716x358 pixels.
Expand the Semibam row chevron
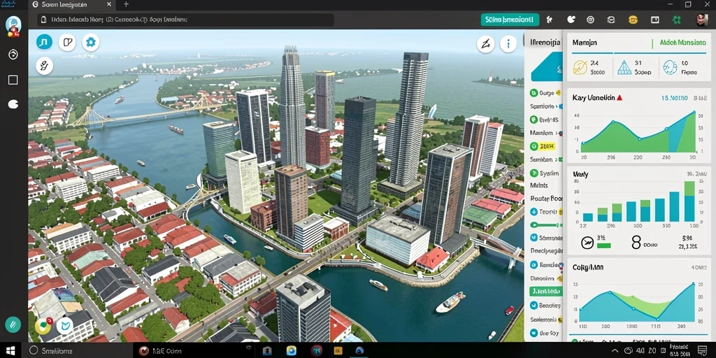coord(557,160)
